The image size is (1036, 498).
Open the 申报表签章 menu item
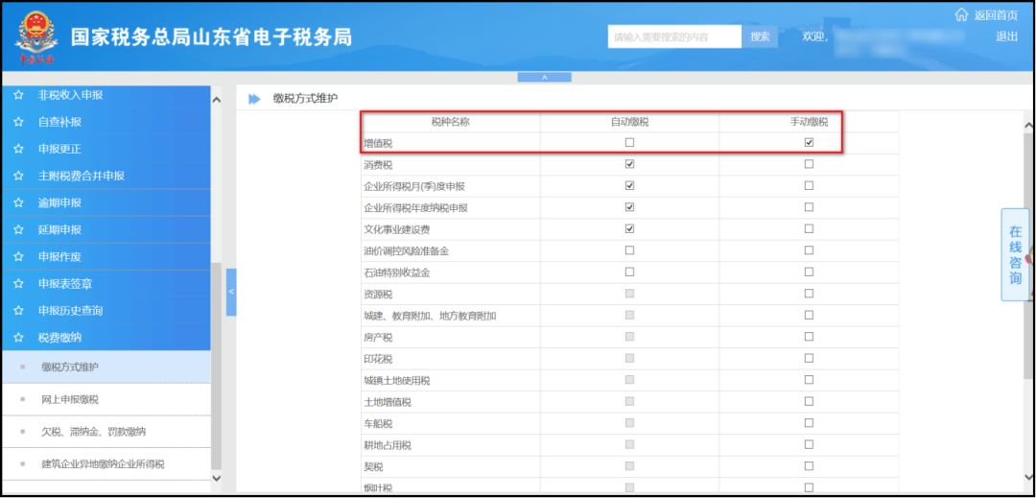click(x=106, y=284)
